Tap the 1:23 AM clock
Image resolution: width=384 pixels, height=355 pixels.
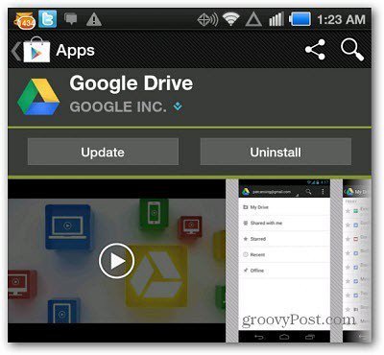click(341, 20)
